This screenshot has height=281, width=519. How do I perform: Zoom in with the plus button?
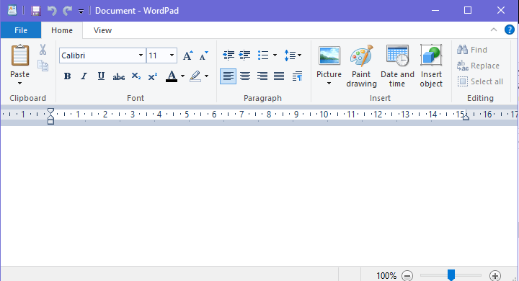[x=495, y=275]
